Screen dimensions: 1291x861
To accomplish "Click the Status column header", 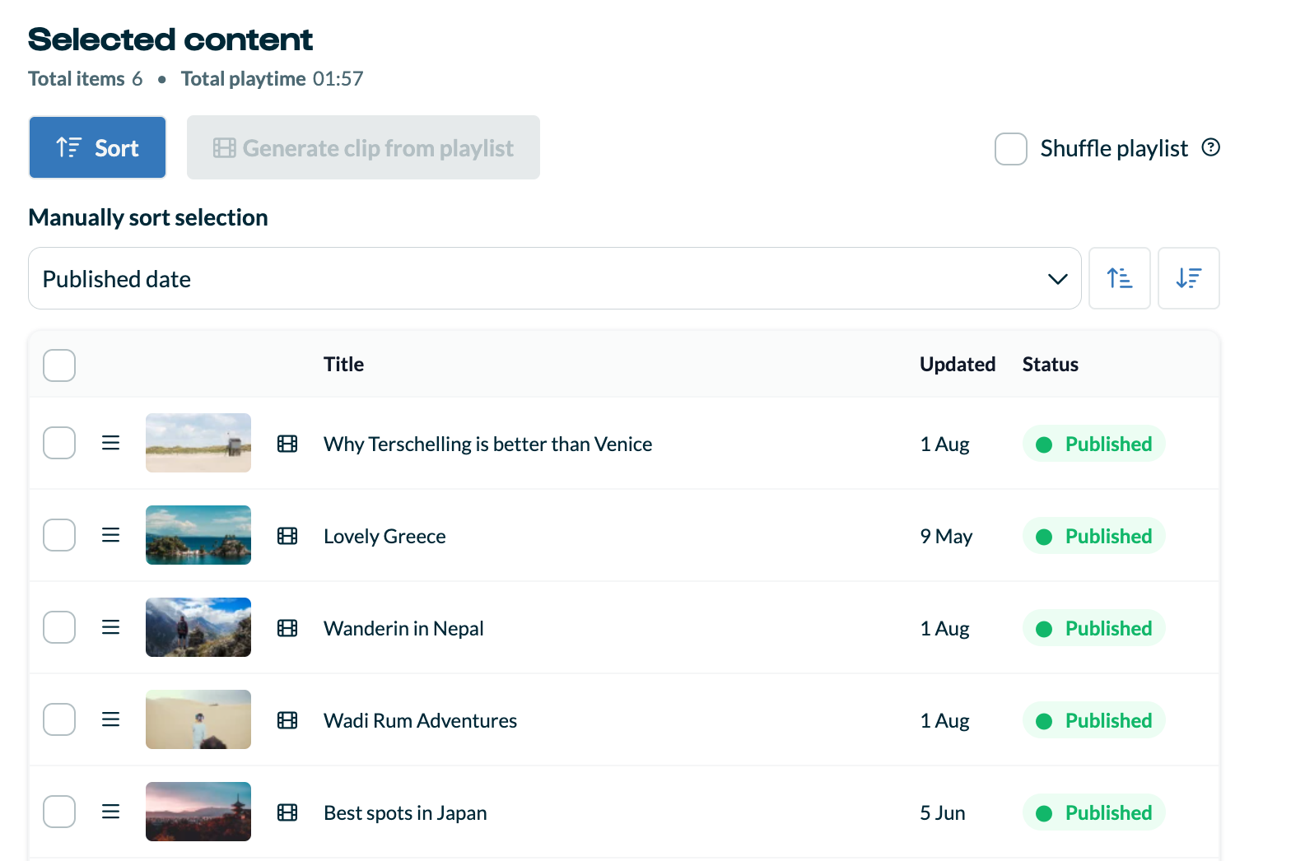I will coord(1050,365).
